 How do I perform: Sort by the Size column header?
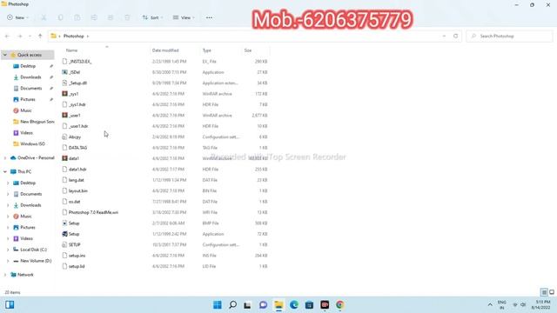click(247, 50)
